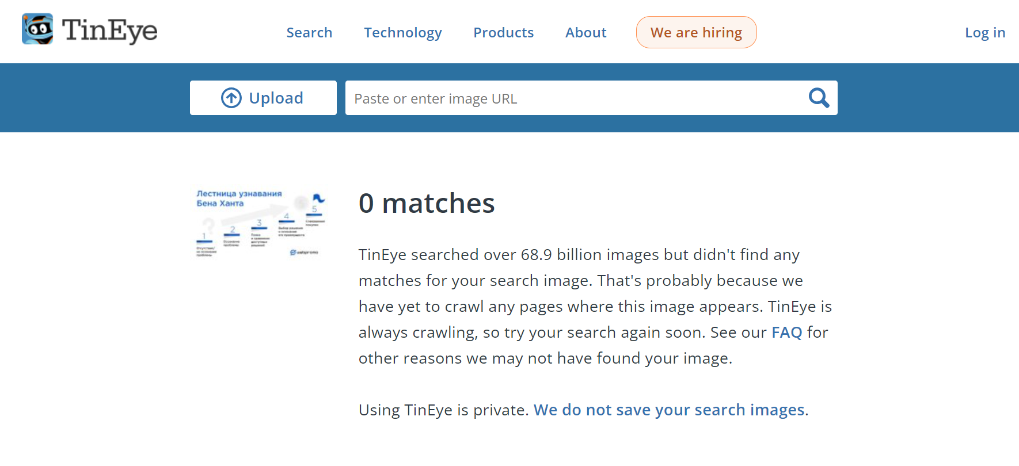
Task: Click the 0 matches heading
Action: [x=427, y=203]
